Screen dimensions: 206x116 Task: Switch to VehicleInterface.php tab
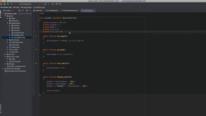click(70, 11)
